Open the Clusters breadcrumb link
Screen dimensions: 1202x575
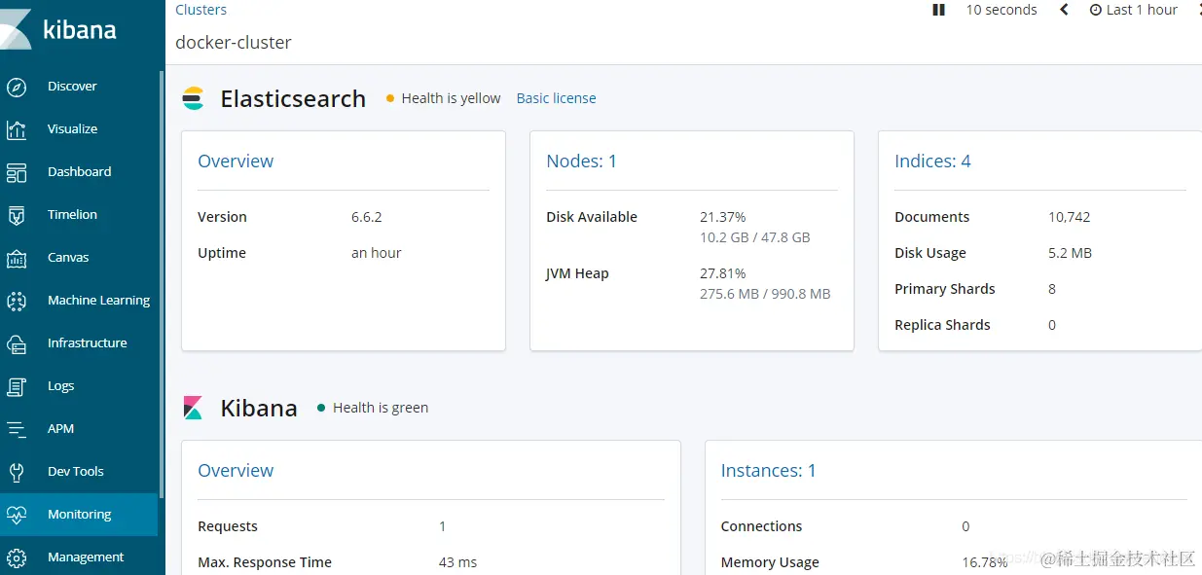[201, 10]
